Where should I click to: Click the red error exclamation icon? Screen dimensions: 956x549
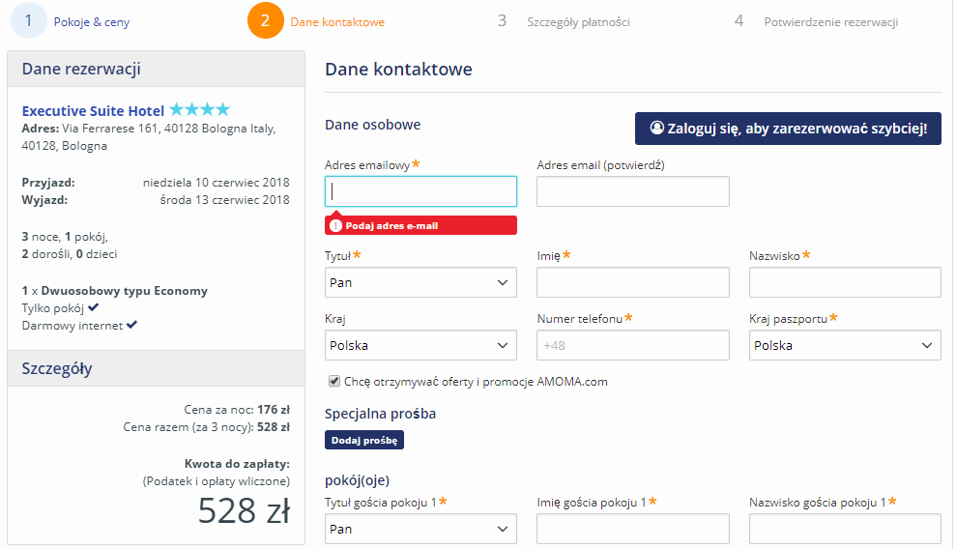[335, 226]
